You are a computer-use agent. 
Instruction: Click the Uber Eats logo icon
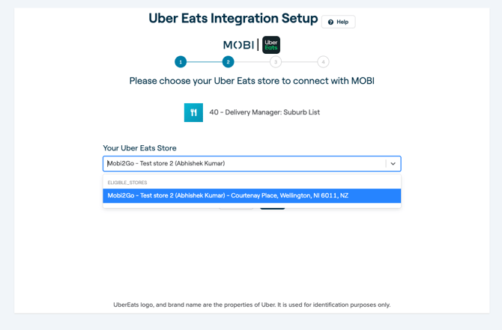click(271, 45)
